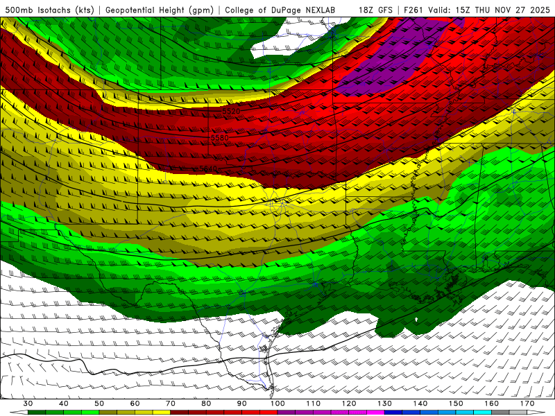The height and width of the screenshot is (416, 555).
Task: Click the '18Z GFS' model run label
Action: 375,10
